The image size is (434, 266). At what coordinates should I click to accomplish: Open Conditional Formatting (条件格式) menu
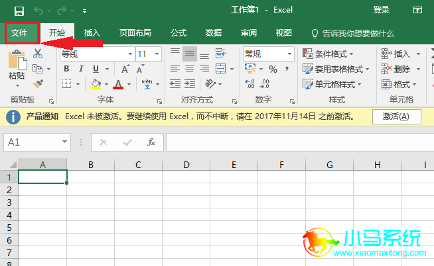pos(328,54)
